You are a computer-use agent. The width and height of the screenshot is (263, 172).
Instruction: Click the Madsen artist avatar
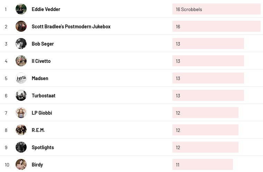coord(21,78)
